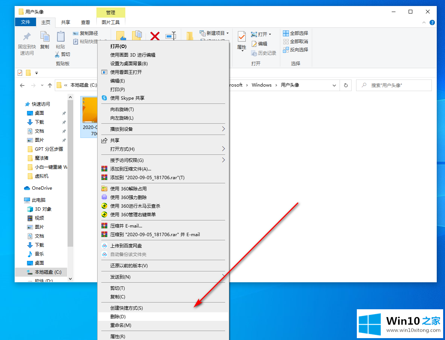Choose 使用 360解除占用 from context menu
This screenshot has height=340, width=445.
click(x=163, y=189)
